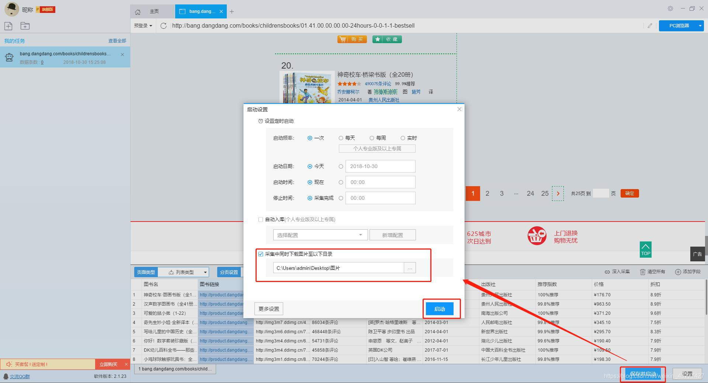The width and height of the screenshot is (708, 383).
Task: Click 更多设置 button
Action: coord(269,309)
